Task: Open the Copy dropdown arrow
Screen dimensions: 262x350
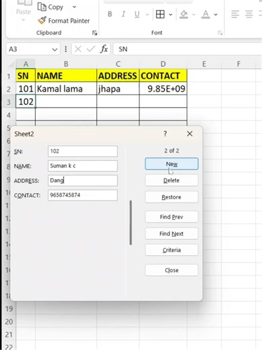Action: 74,7
